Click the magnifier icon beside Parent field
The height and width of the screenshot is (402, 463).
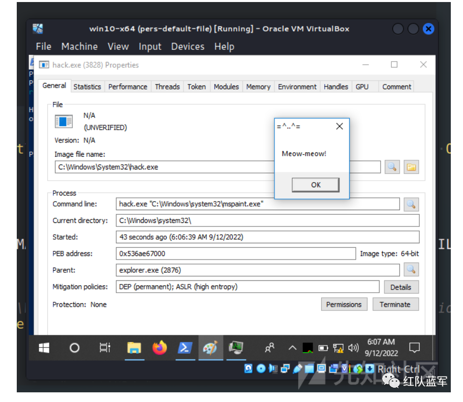click(411, 270)
